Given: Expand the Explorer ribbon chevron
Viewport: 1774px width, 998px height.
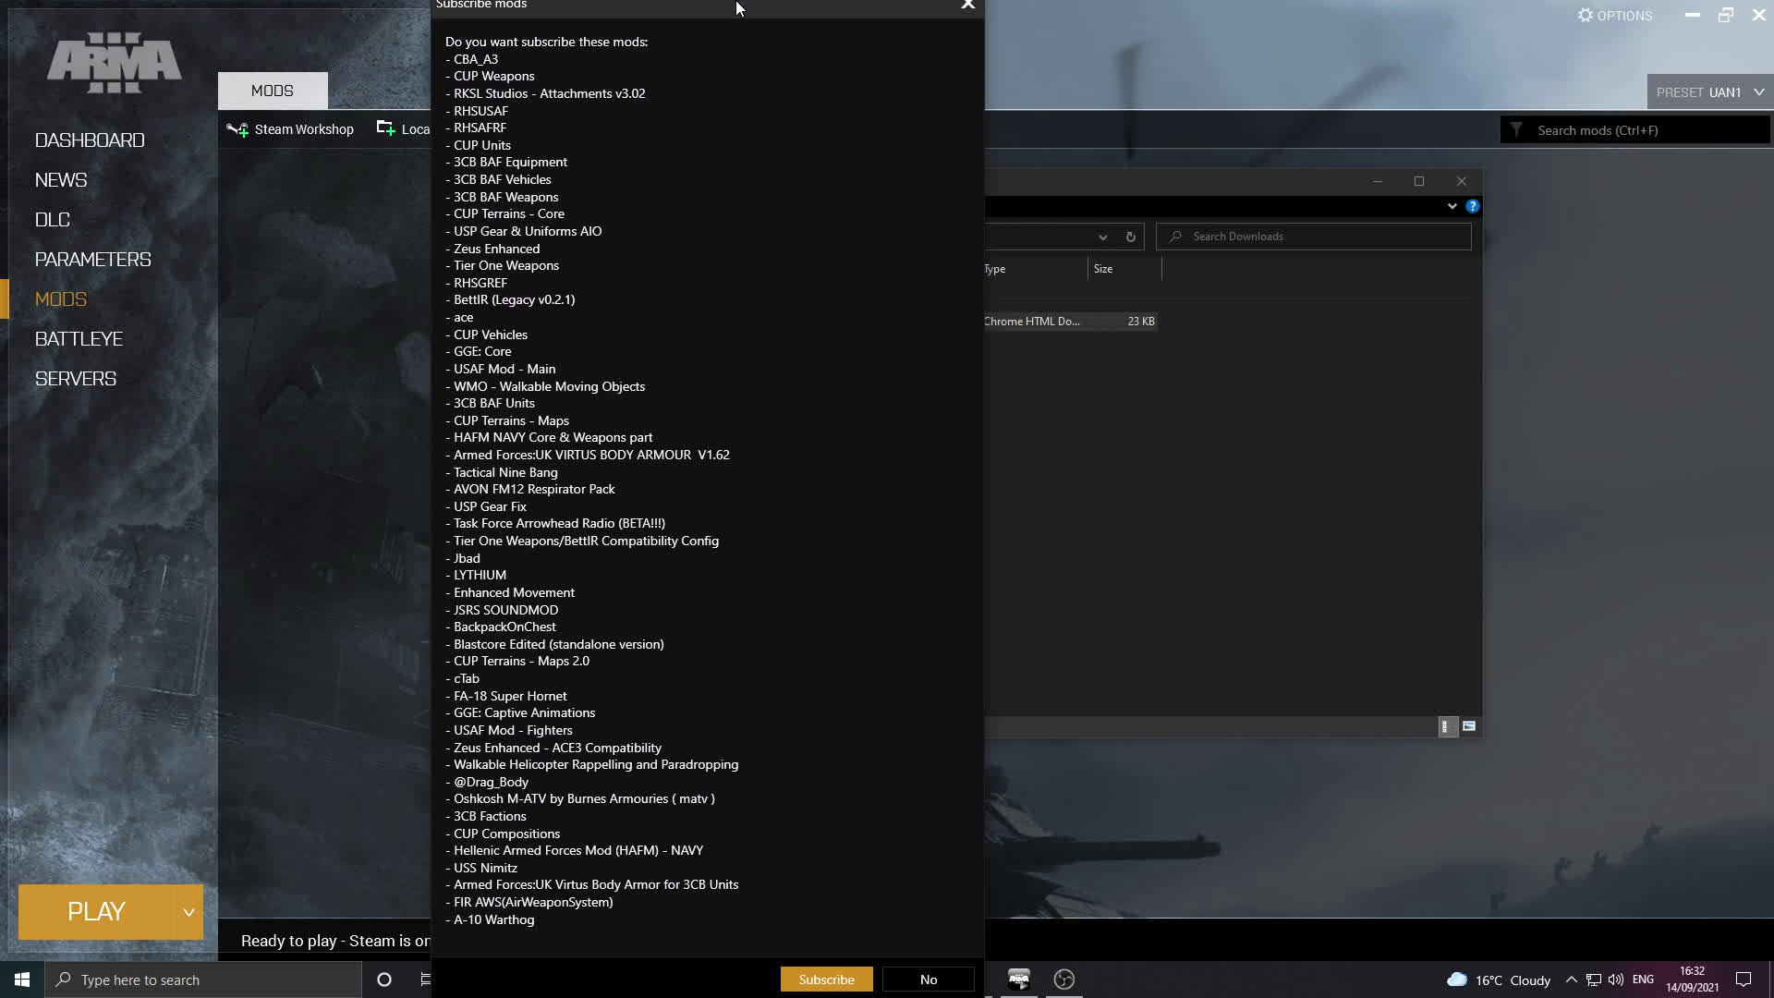Looking at the screenshot, I should pos(1452,206).
